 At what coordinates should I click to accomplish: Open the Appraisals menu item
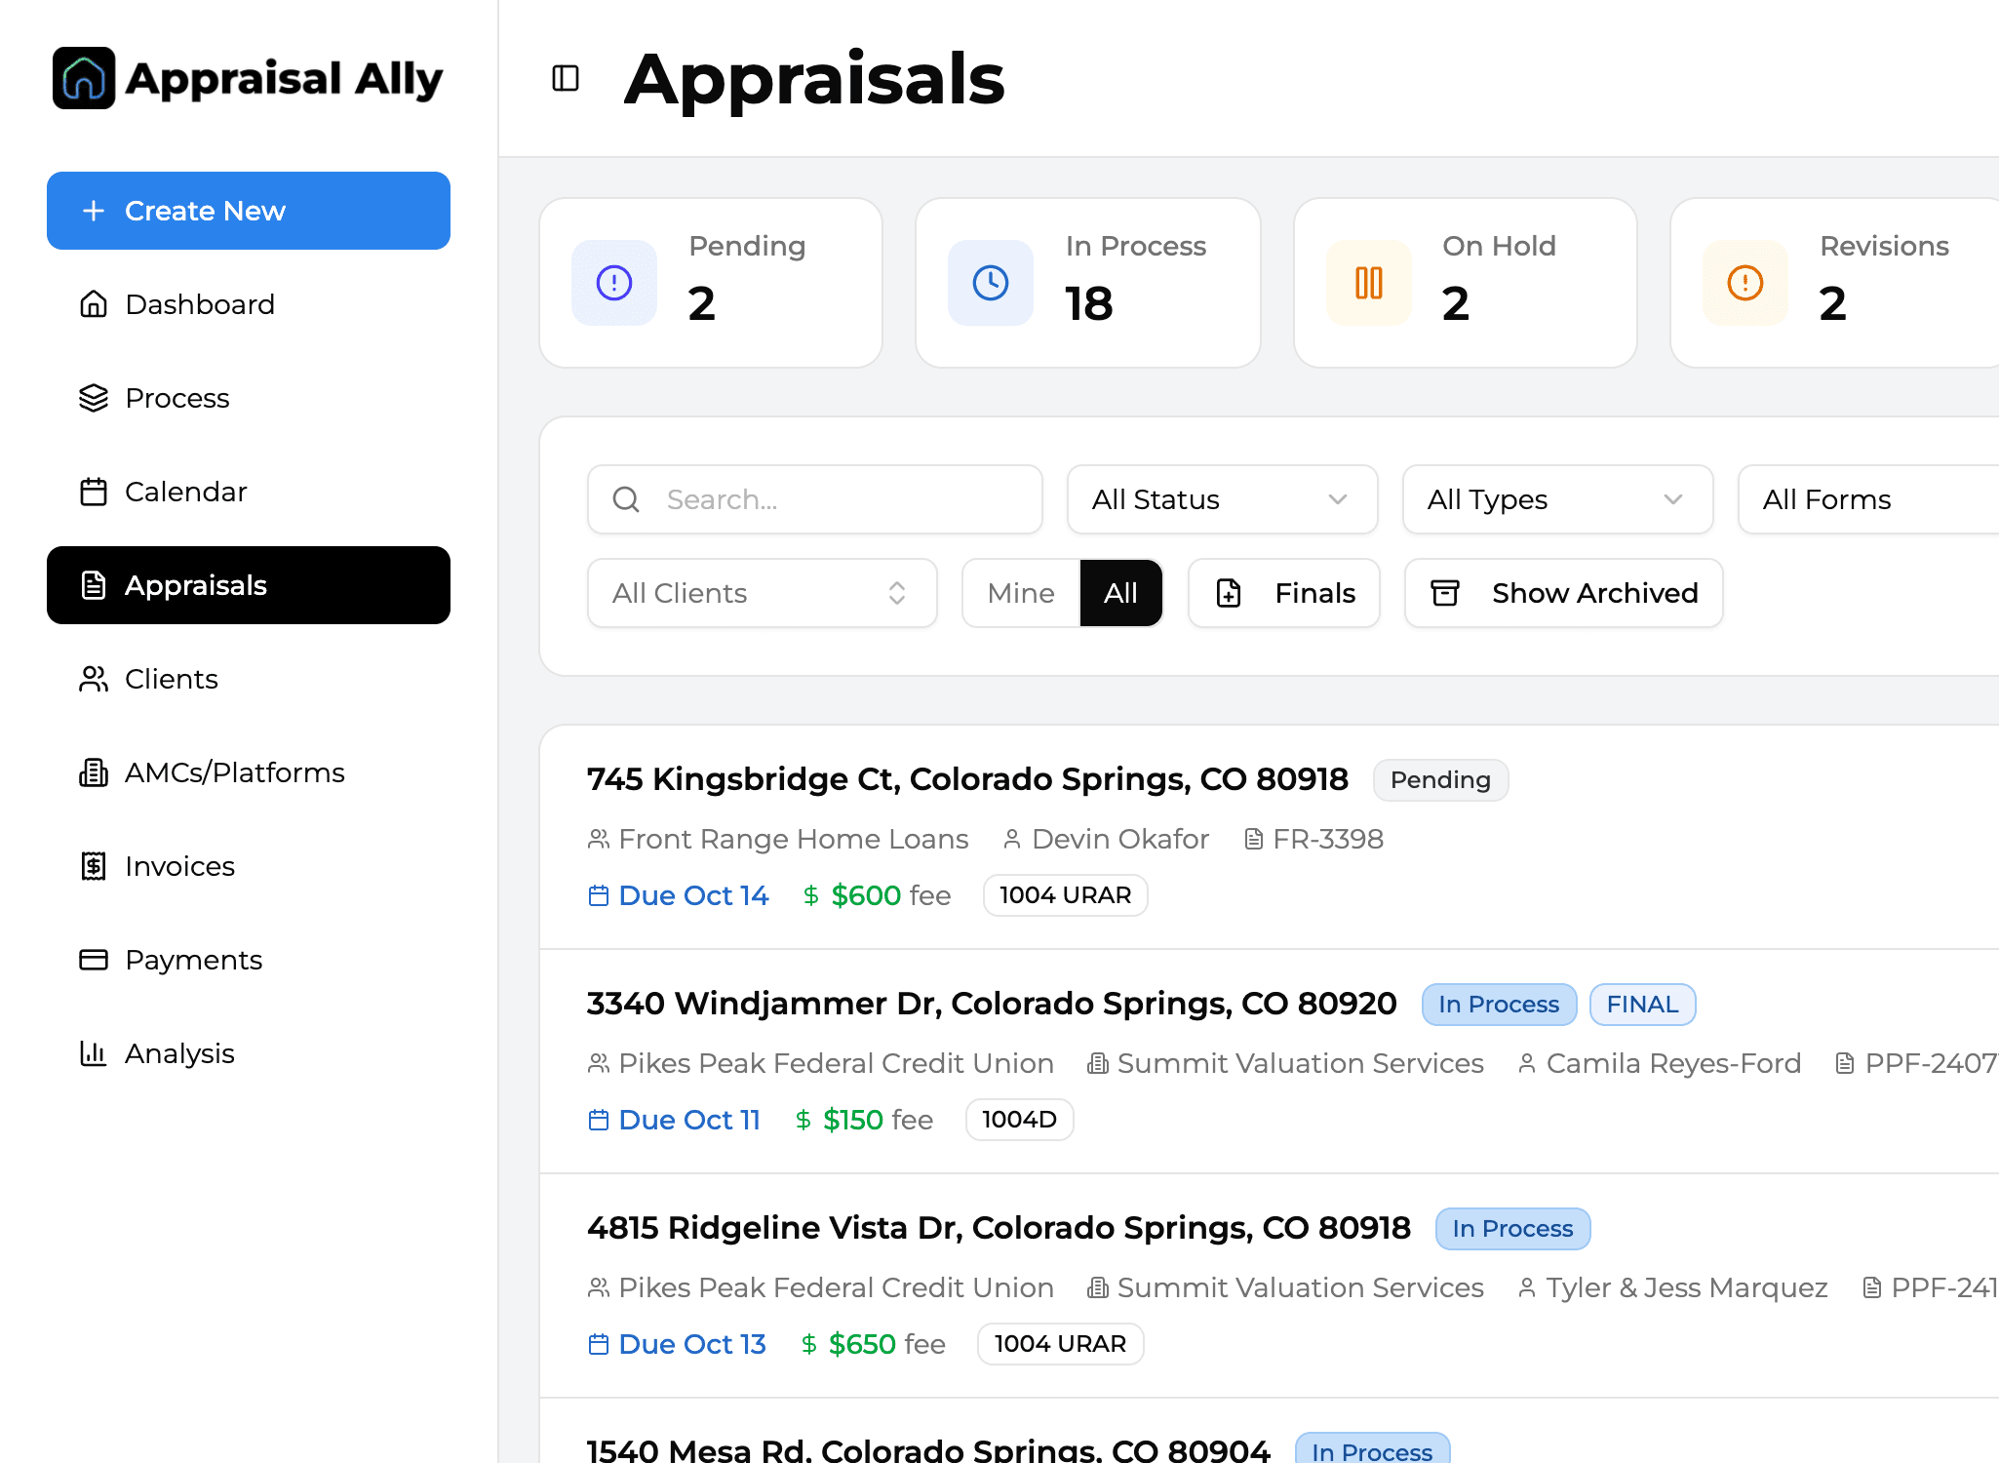click(249, 585)
